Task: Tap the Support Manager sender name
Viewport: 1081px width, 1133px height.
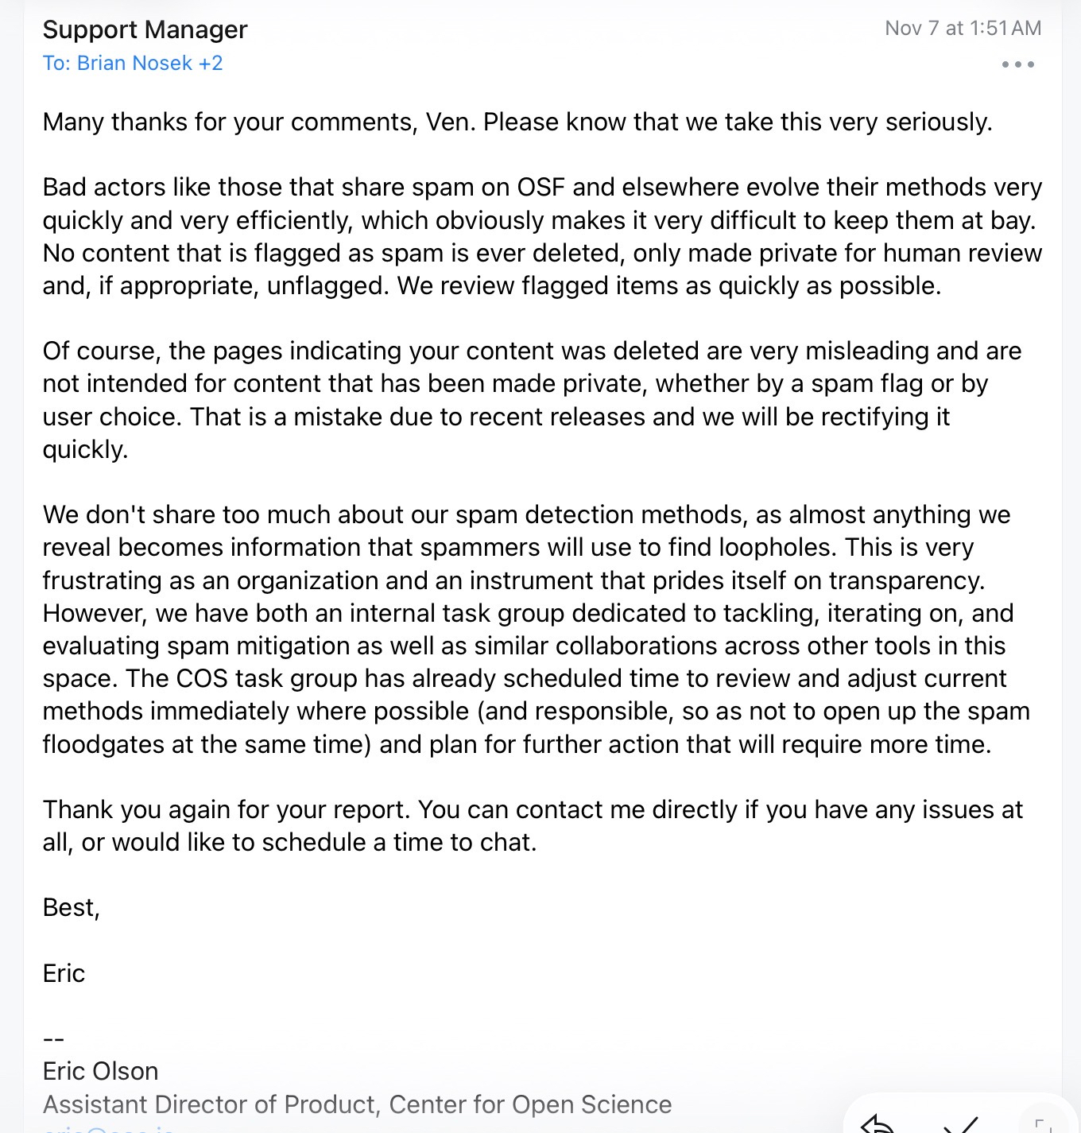Action: click(x=145, y=29)
